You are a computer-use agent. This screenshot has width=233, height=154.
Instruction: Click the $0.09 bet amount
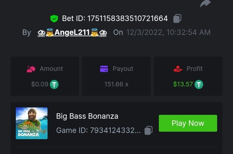click(x=39, y=84)
